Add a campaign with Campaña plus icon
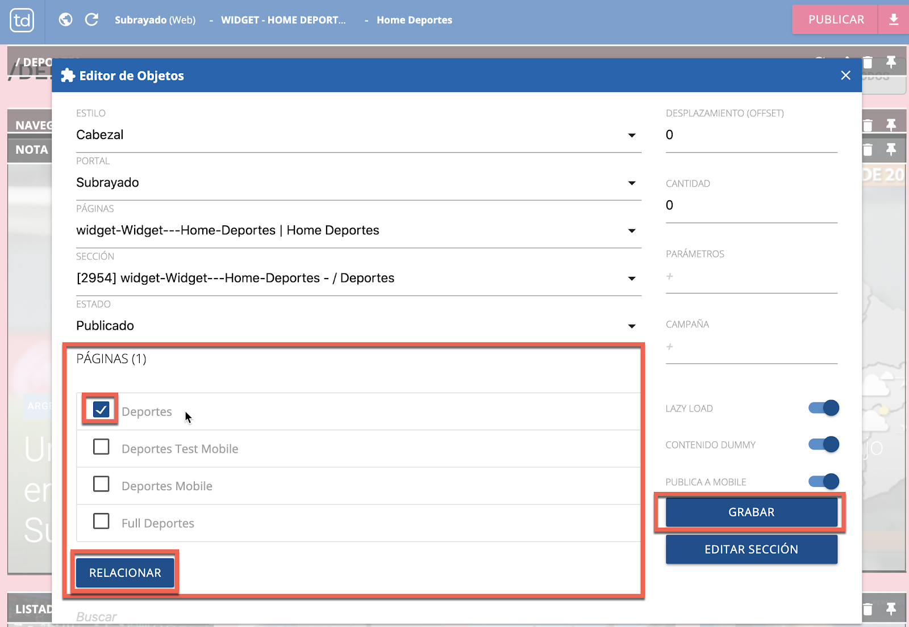Viewport: 909px width, 627px height. [670, 347]
